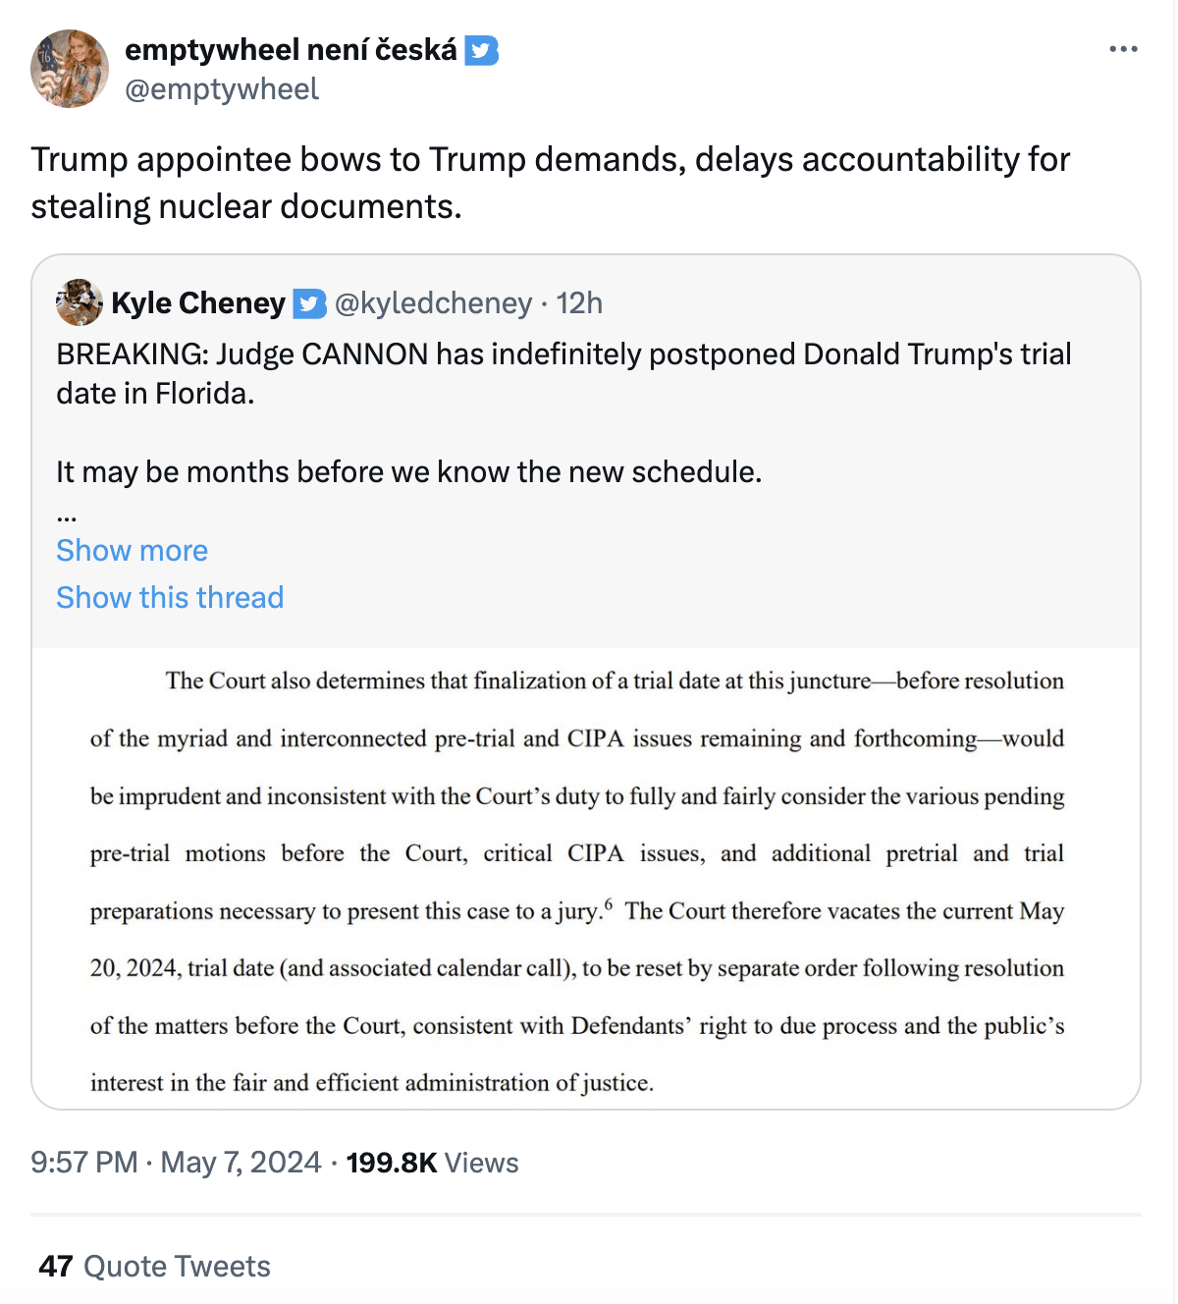Open the 47 Quote Tweets list

154,1266
